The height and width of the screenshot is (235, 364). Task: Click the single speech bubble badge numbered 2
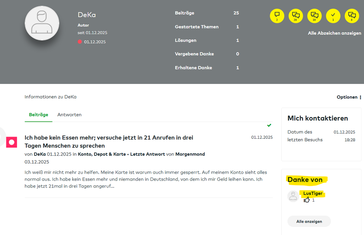coord(277,16)
